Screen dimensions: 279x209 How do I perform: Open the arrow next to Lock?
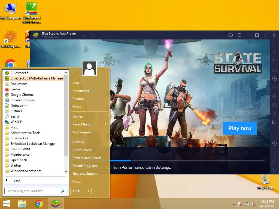click(x=89, y=191)
